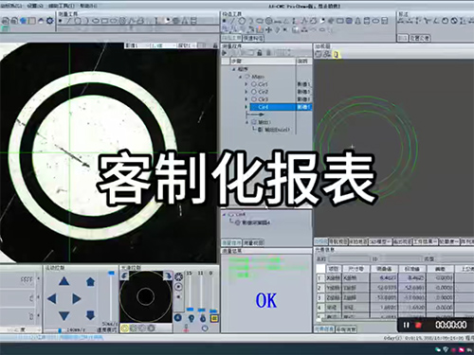Image resolution: width=474 pixels, height=355 pixels.
Task: Select the Excel output item in tree
Action: 274,130
